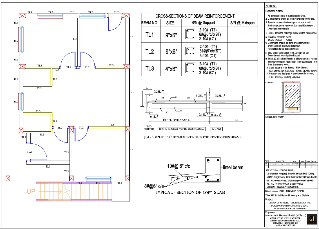Click the S/N @ Support column header
This screenshot has height=229, width=319.
point(203,23)
